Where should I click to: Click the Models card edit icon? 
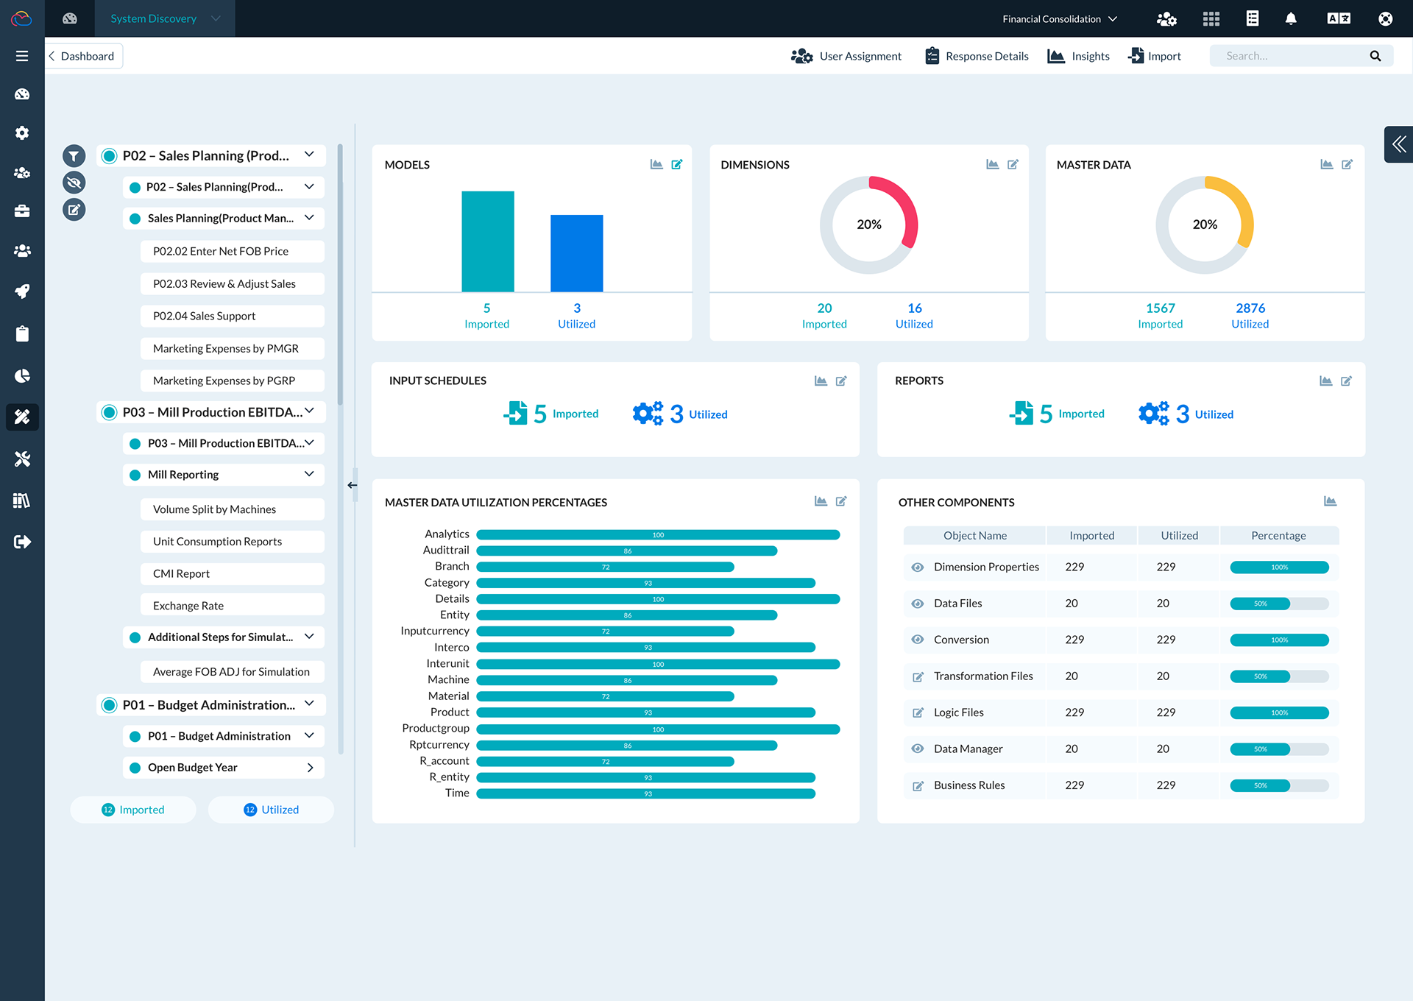coord(677,165)
